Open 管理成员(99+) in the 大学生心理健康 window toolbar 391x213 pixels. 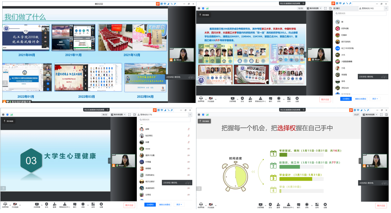64,204
